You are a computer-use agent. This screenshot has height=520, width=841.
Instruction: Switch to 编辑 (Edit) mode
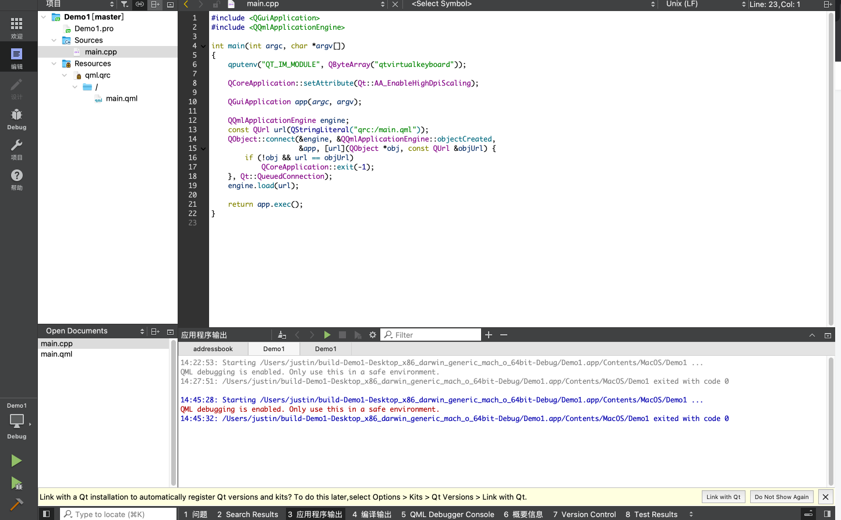(17, 58)
